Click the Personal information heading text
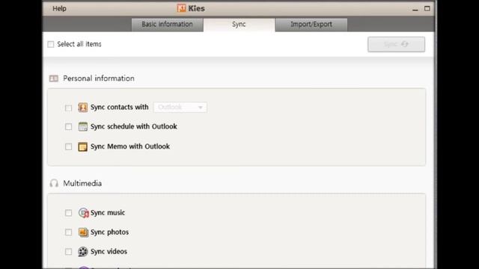The height and width of the screenshot is (269, 479). tap(99, 78)
